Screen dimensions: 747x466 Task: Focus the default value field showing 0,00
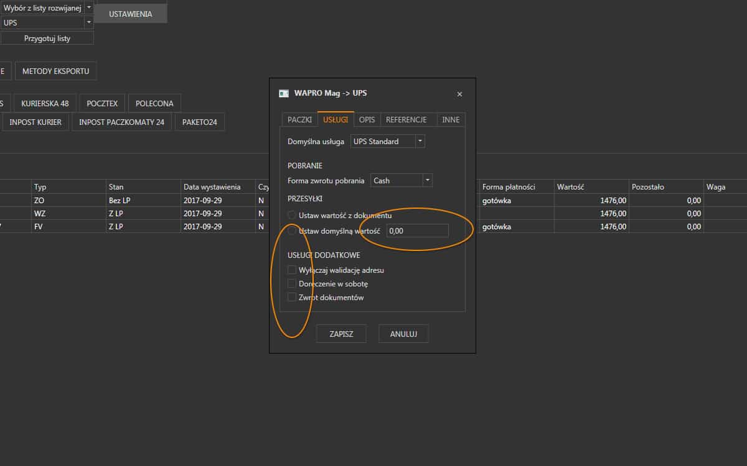(x=417, y=231)
